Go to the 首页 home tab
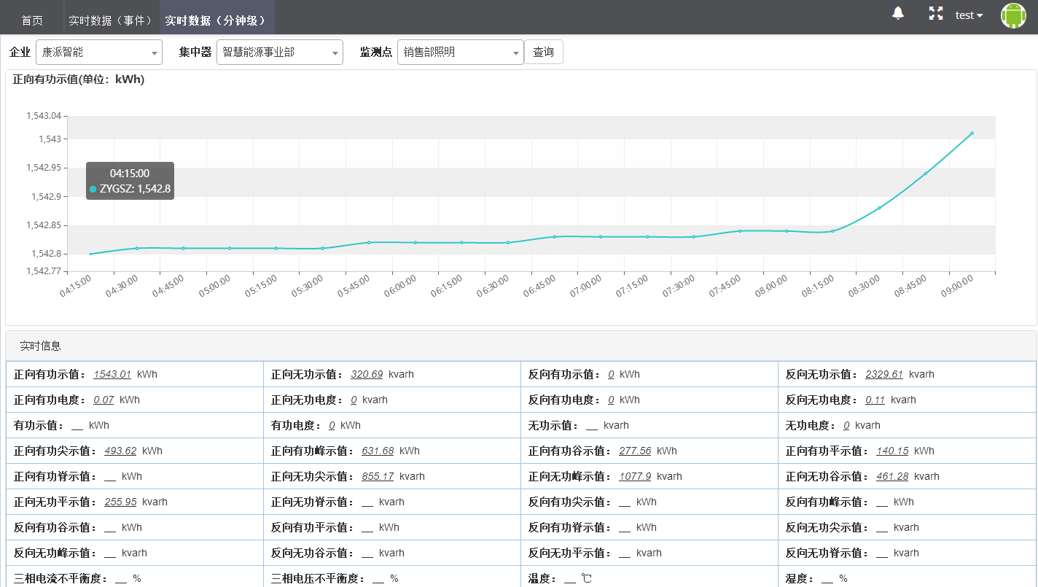The image size is (1038, 587). [32, 20]
